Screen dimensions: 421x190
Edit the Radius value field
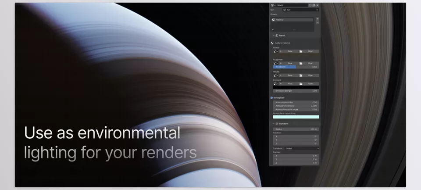tap(296, 129)
